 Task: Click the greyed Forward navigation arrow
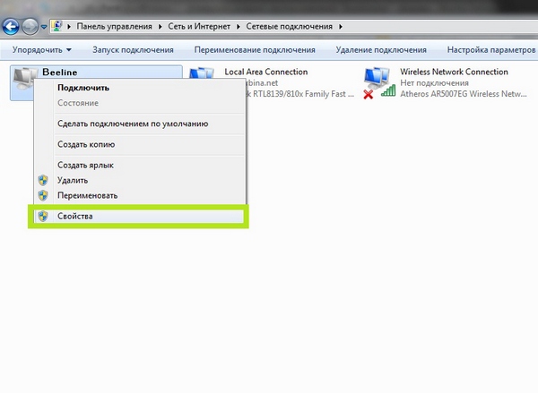tap(30, 27)
